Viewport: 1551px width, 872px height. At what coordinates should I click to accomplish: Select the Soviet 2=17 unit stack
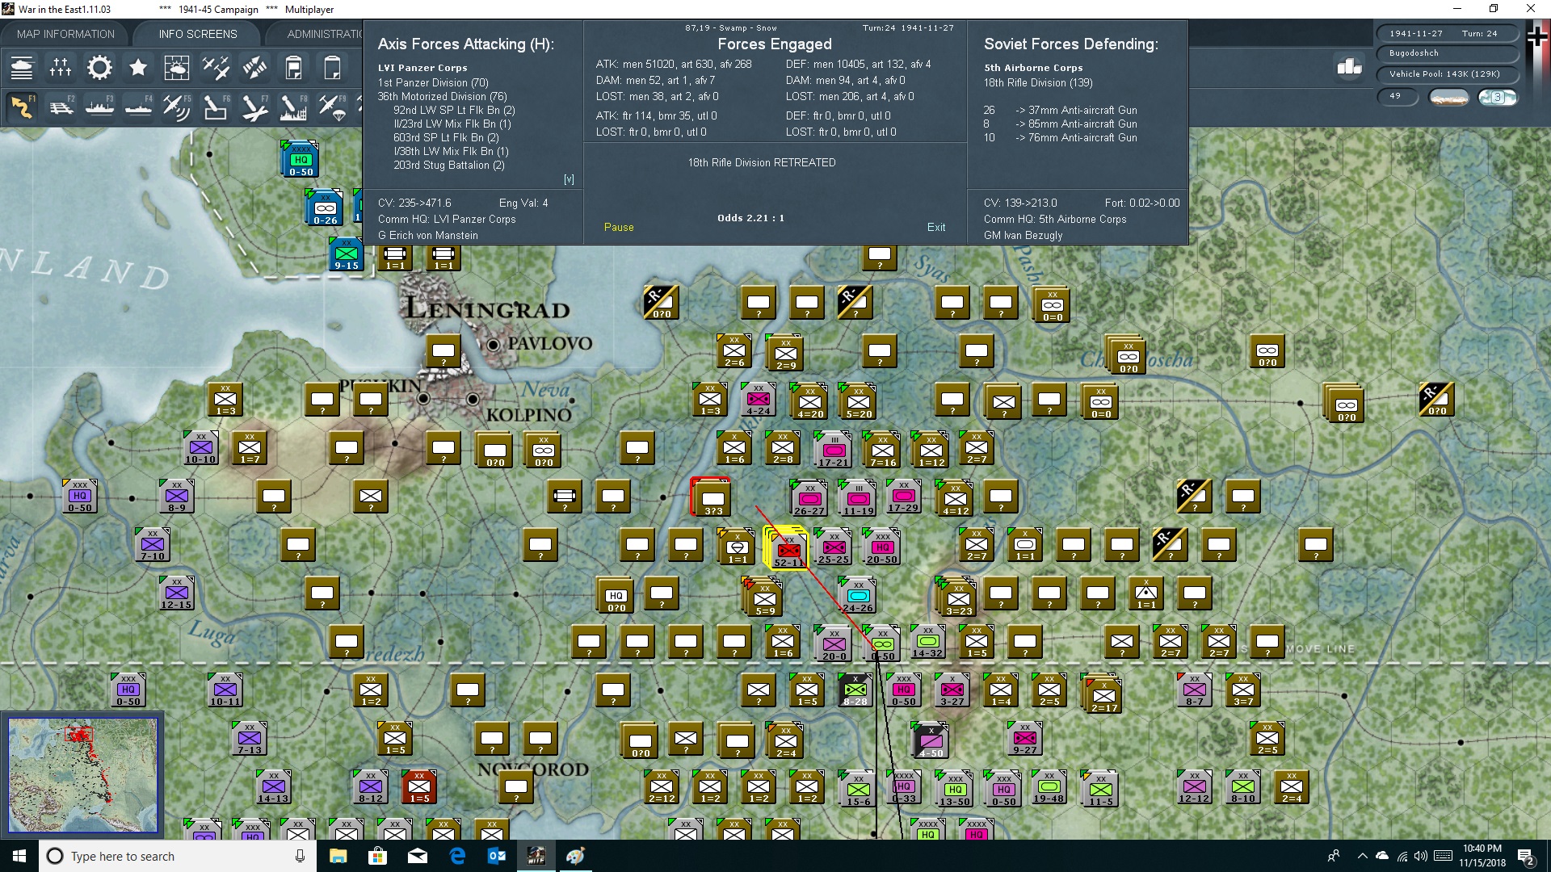1103,693
